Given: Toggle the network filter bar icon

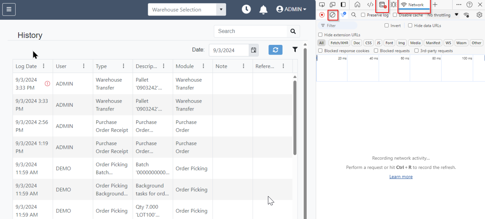Looking at the screenshot, I should click(x=343, y=15).
